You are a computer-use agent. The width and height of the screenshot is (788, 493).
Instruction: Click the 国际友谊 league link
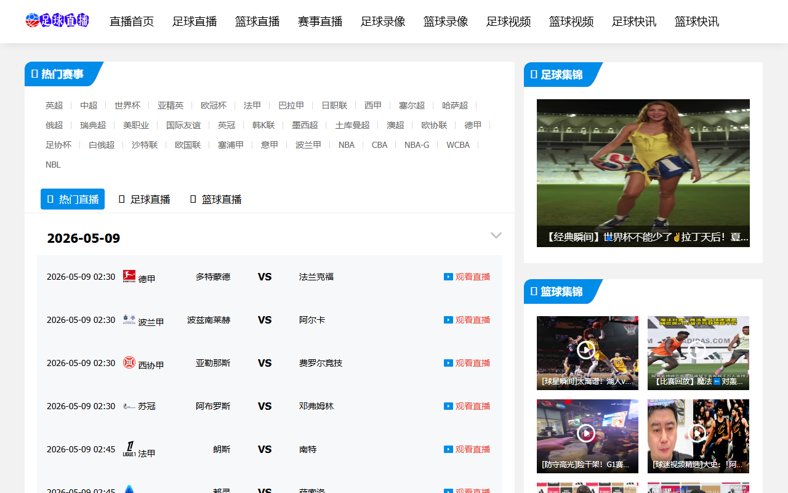click(x=183, y=125)
